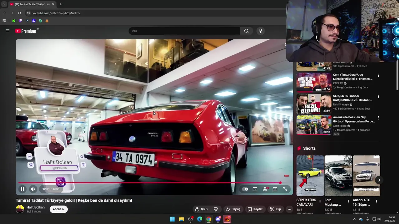Create a clip with Klip button
Image resolution: width=399 pixels, height=224 pixels.
(275, 209)
